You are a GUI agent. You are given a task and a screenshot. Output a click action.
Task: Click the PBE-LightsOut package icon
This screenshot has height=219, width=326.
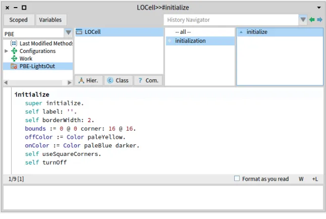(x=14, y=66)
